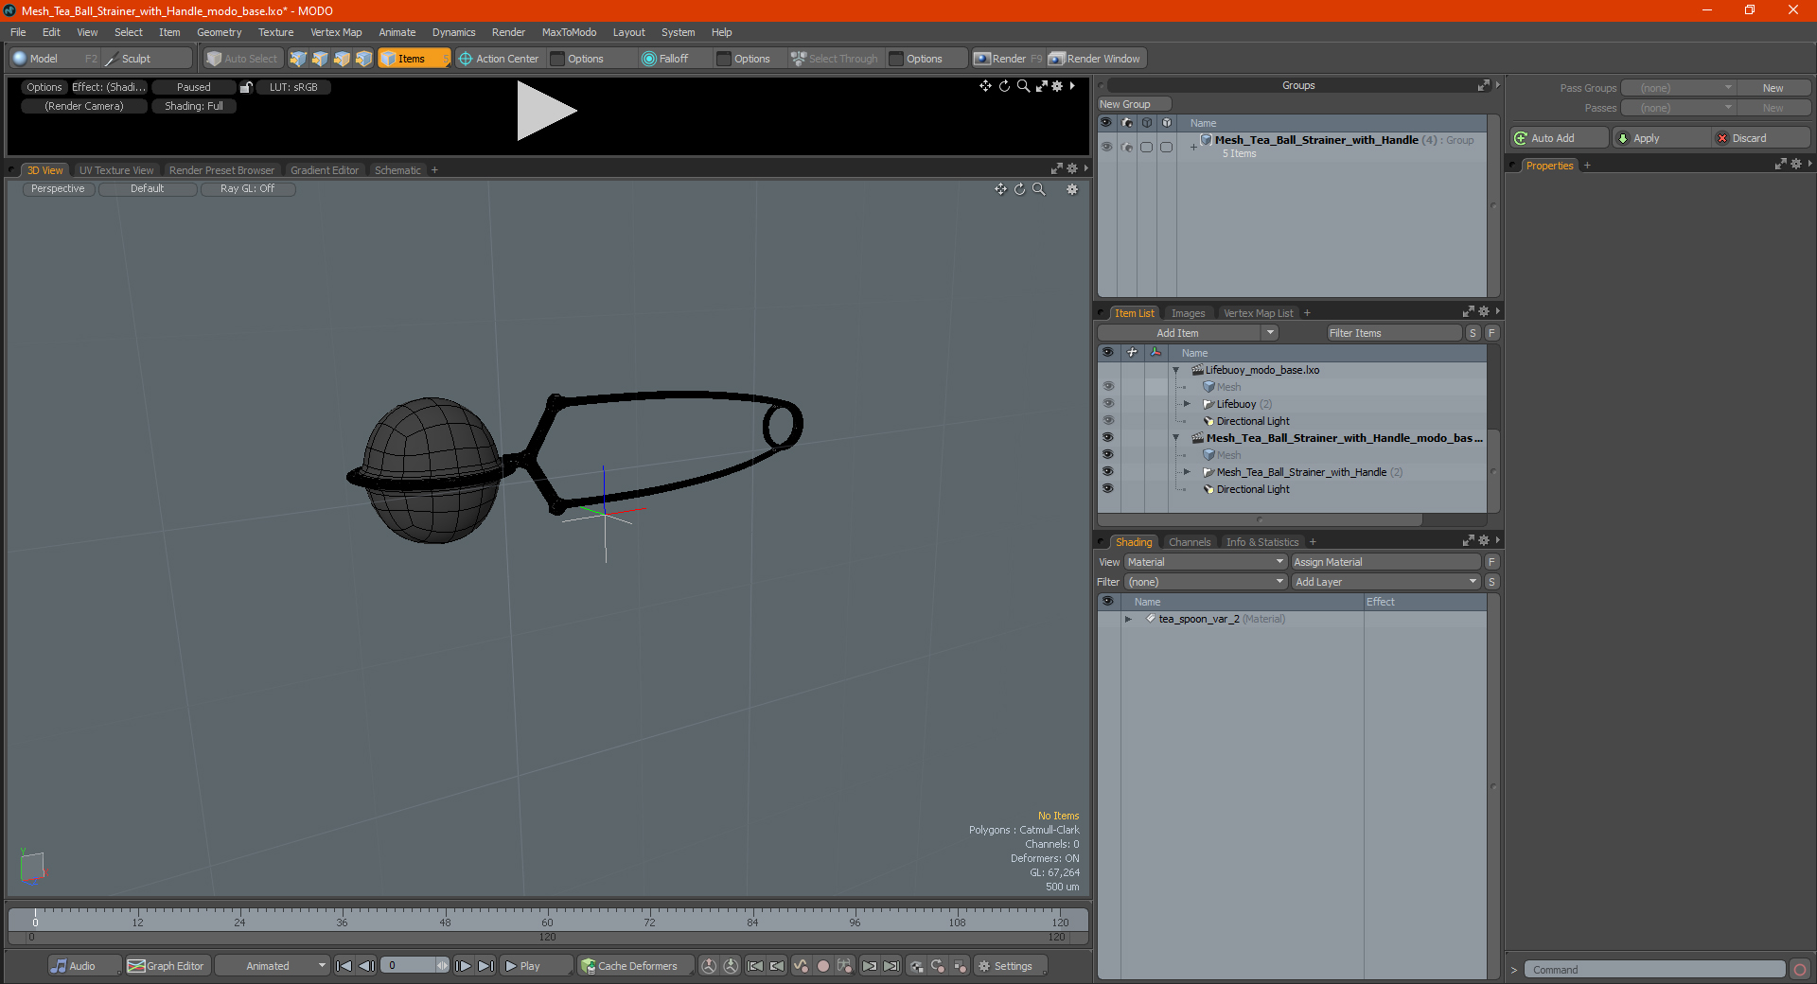Open Item List panel settings gear

(x=1483, y=312)
